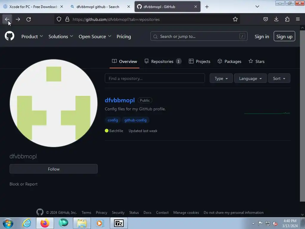Screen dimensions: 305x229
Task: Close the dfvbbmopl github Search tab
Action: (129, 7)
